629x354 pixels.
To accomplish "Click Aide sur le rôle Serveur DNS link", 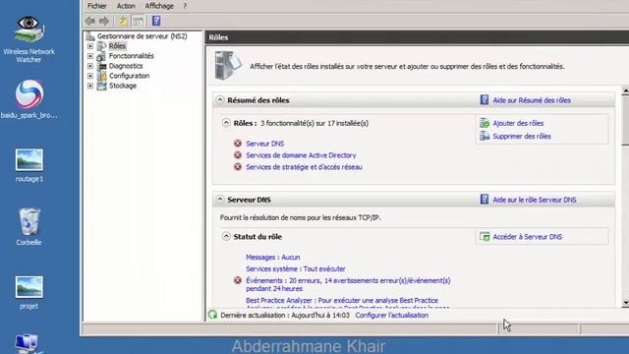I will [535, 200].
